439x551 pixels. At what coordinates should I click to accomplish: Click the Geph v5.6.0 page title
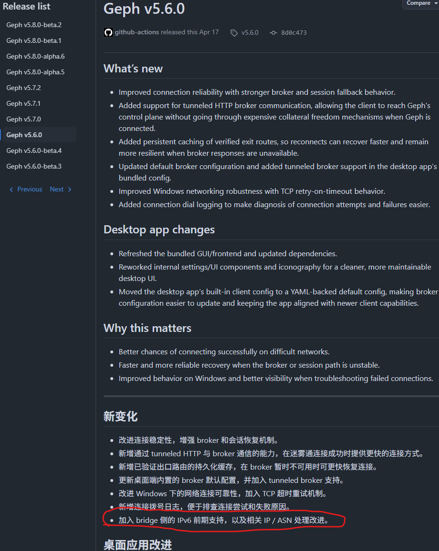[144, 9]
